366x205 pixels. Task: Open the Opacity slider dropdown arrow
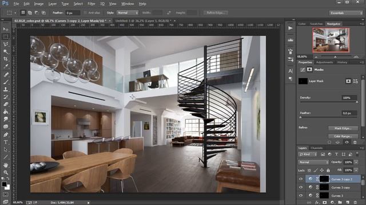[x=356, y=162]
